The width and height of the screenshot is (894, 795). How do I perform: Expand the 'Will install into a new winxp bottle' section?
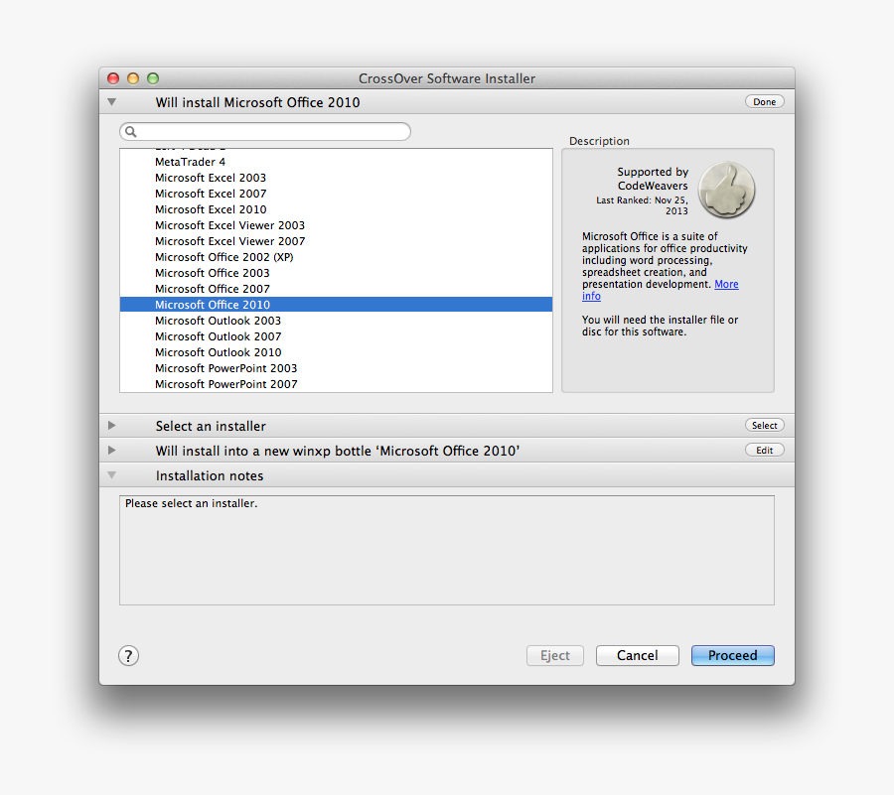[111, 450]
